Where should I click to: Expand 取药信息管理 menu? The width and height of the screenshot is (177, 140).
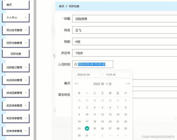pos(16,118)
